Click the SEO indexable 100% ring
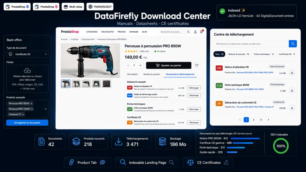Screen dimensions: 306x172 click(x=281, y=146)
